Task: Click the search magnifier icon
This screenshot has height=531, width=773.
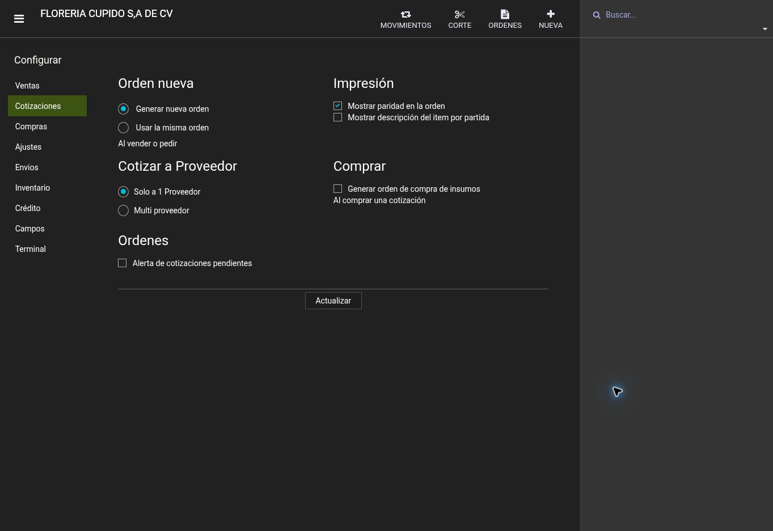Action: (597, 15)
